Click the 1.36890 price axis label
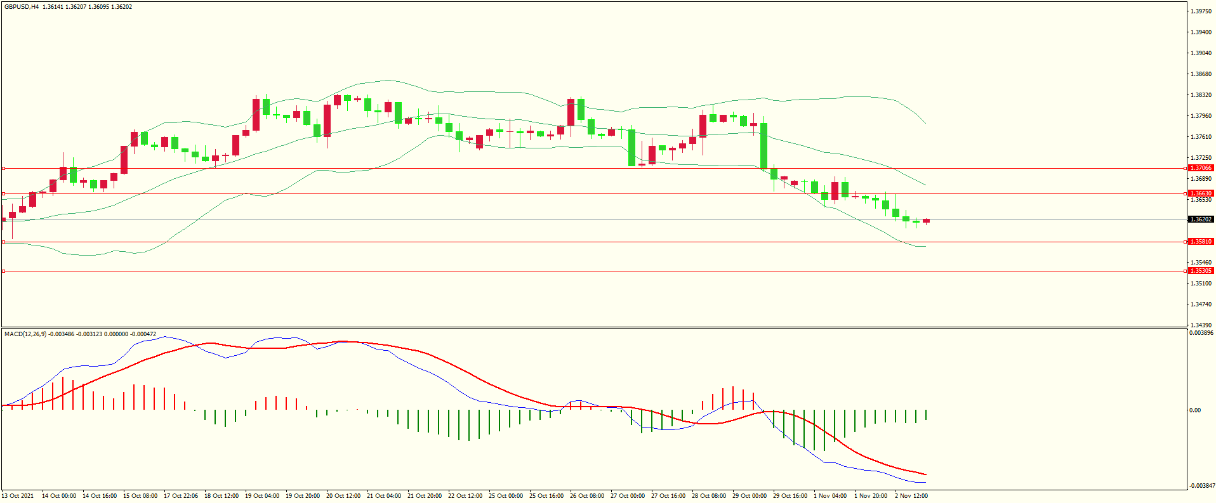1216x503 pixels. coord(1201,179)
